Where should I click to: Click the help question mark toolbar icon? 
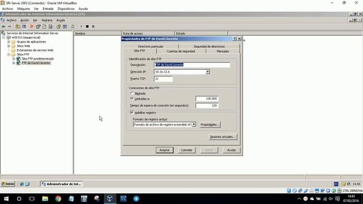click(58, 27)
